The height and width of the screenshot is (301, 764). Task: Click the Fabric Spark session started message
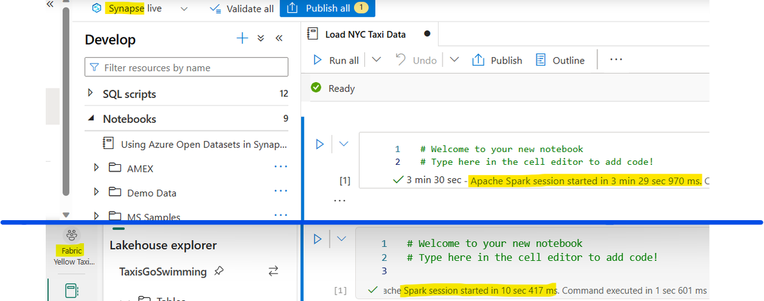coord(479,290)
